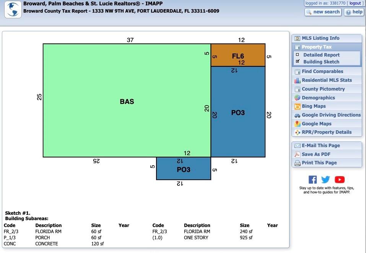366x253 pixels.
Task: Click the Facebook icon
Action: pyautogui.click(x=312, y=180)
